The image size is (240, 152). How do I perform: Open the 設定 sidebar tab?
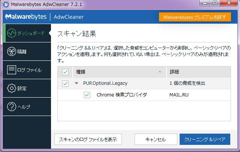click(x=27, y=88)
